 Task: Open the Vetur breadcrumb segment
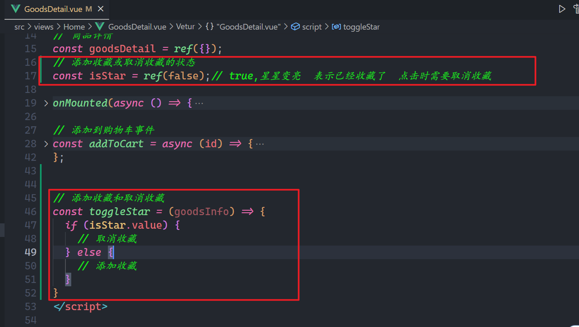click(185, 27)
